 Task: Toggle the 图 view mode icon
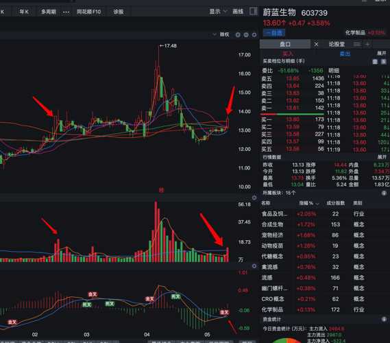pos(384,62)
